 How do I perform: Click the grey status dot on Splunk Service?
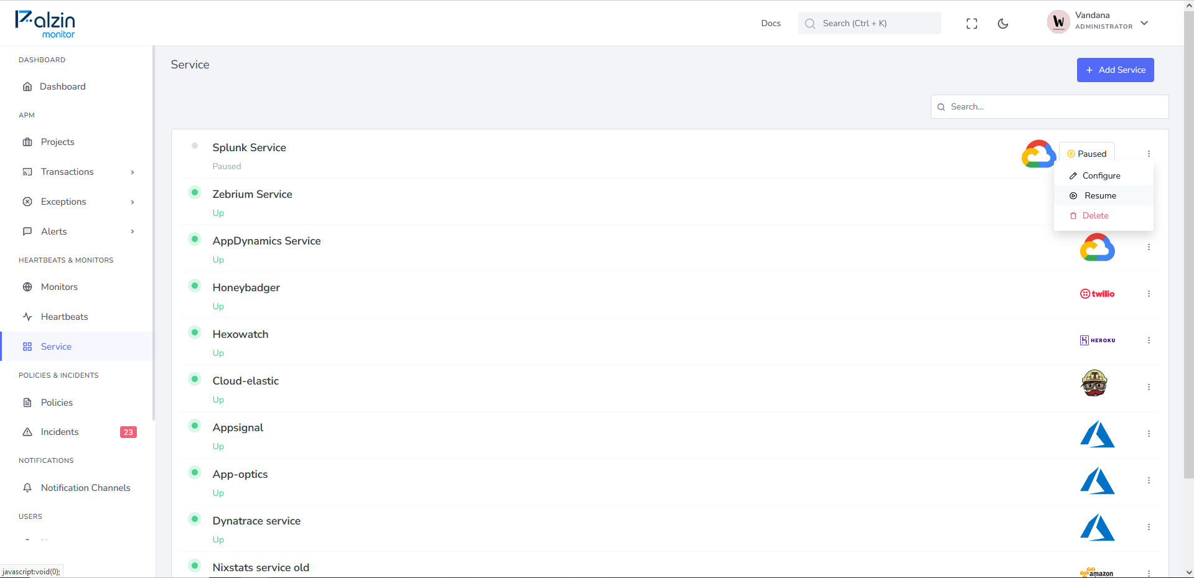(x=195, y=146)
